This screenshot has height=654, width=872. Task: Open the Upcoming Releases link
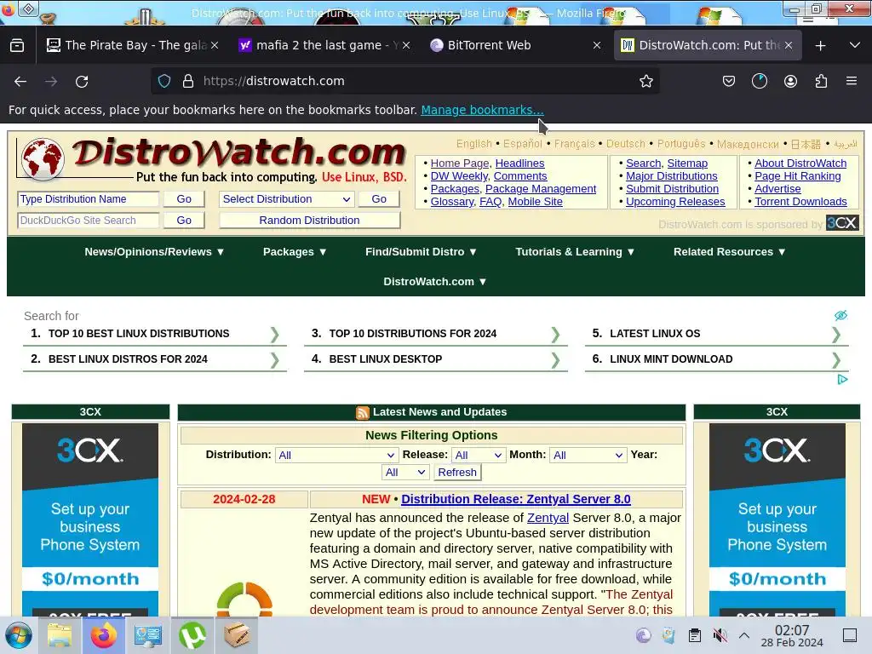click(675, 201)
